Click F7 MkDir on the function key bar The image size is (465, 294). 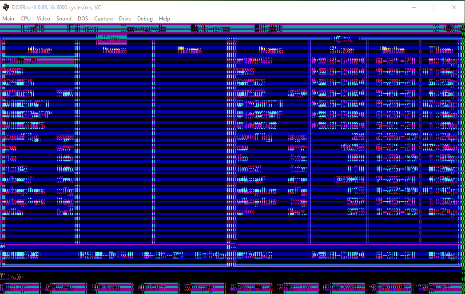pos(295,287)
